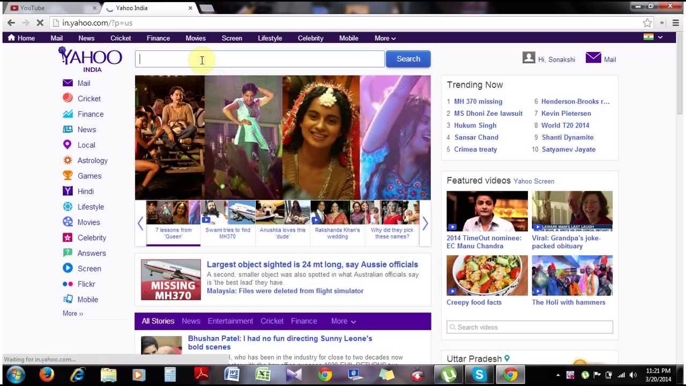Open Largest object sighted headline

pos(312,264)
